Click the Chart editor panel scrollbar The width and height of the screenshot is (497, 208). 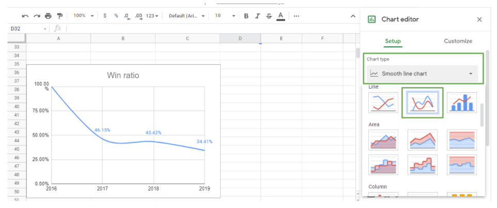pyautogui.click(x=488, y=98)
